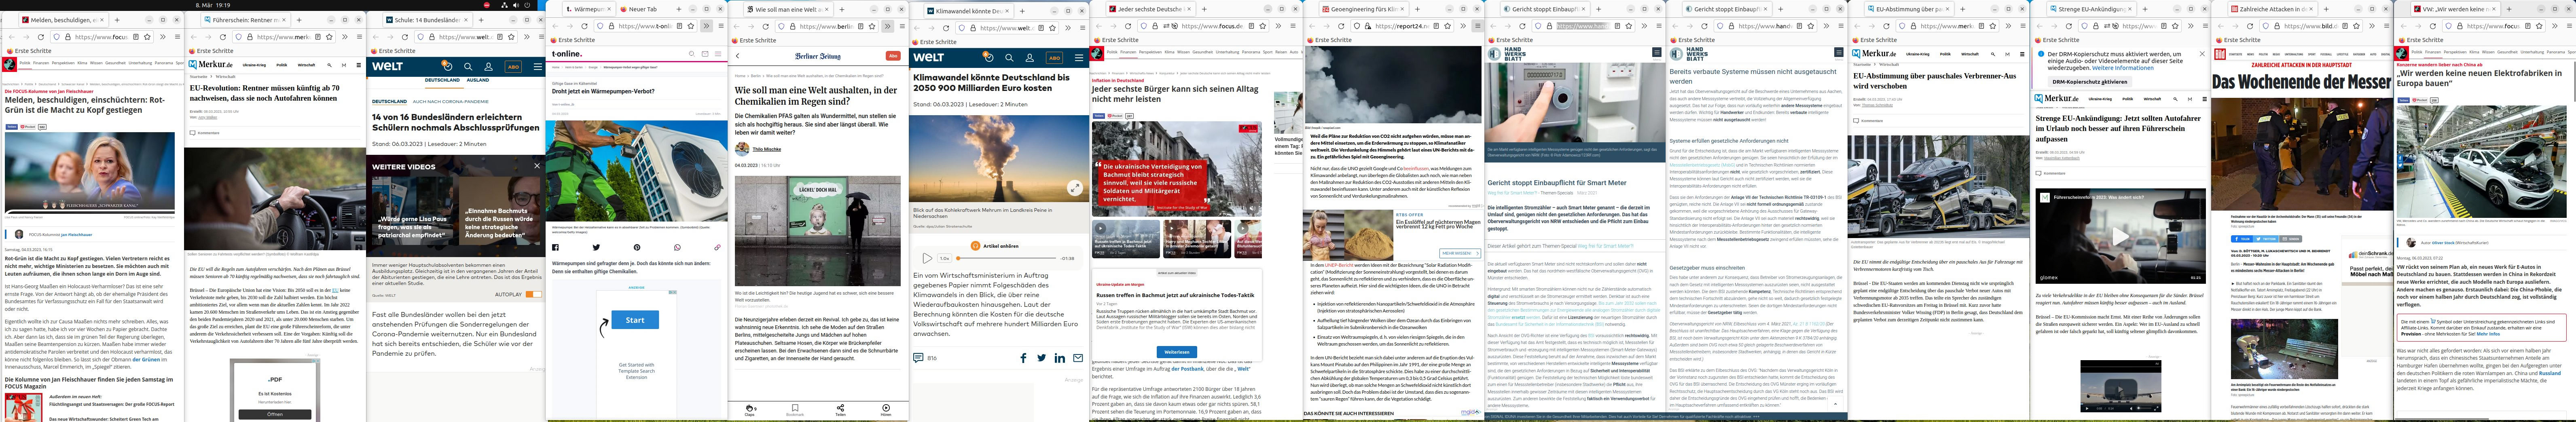Click search icon on Welt 'Klimawandel' page
Viewport: 2576px width, 422px height.
coord(1009,58)
